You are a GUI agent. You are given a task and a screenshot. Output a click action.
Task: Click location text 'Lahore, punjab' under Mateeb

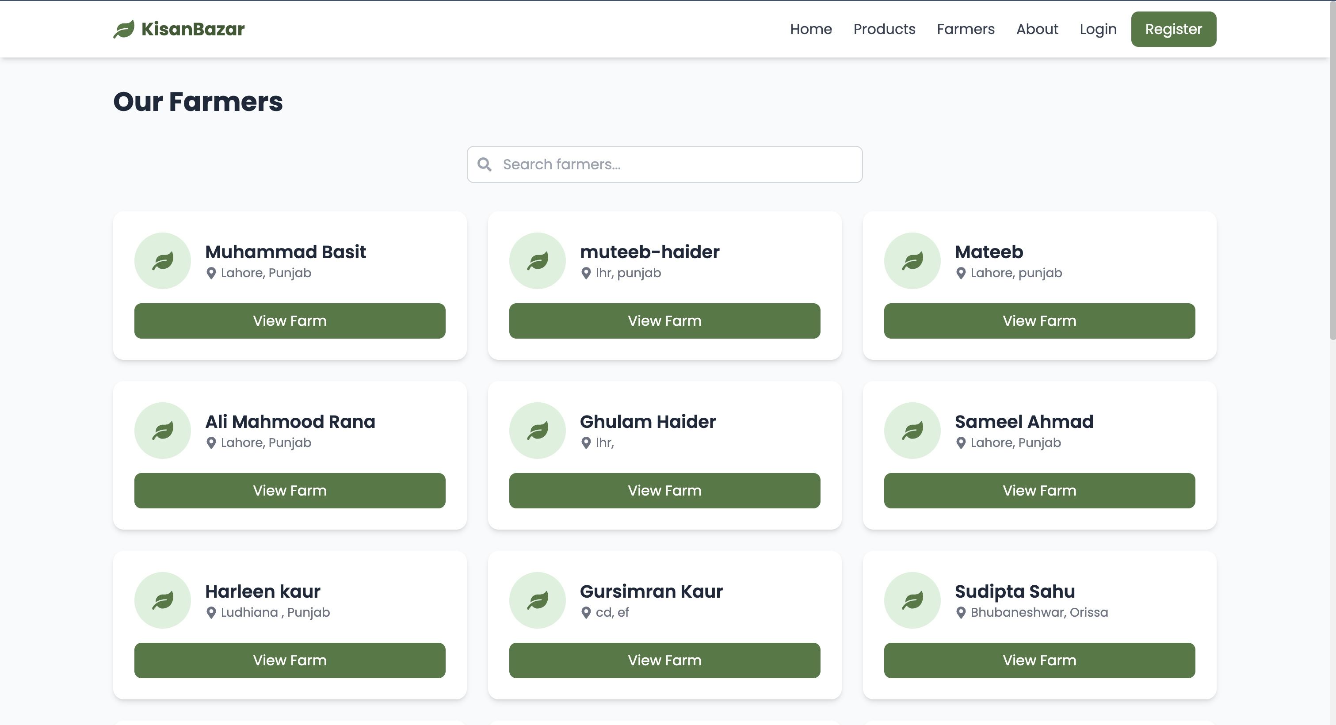(1016, 273)
